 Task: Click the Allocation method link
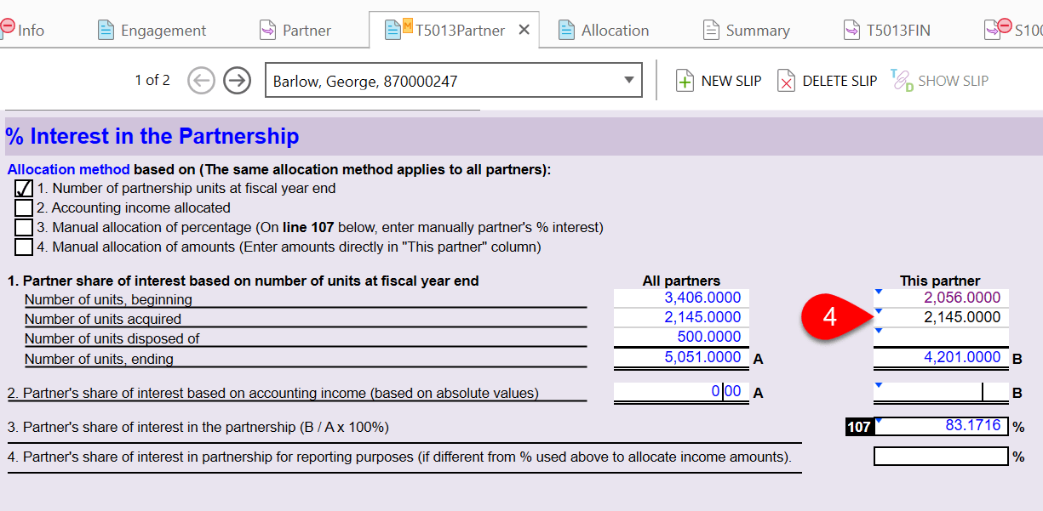tap(69, 169)
